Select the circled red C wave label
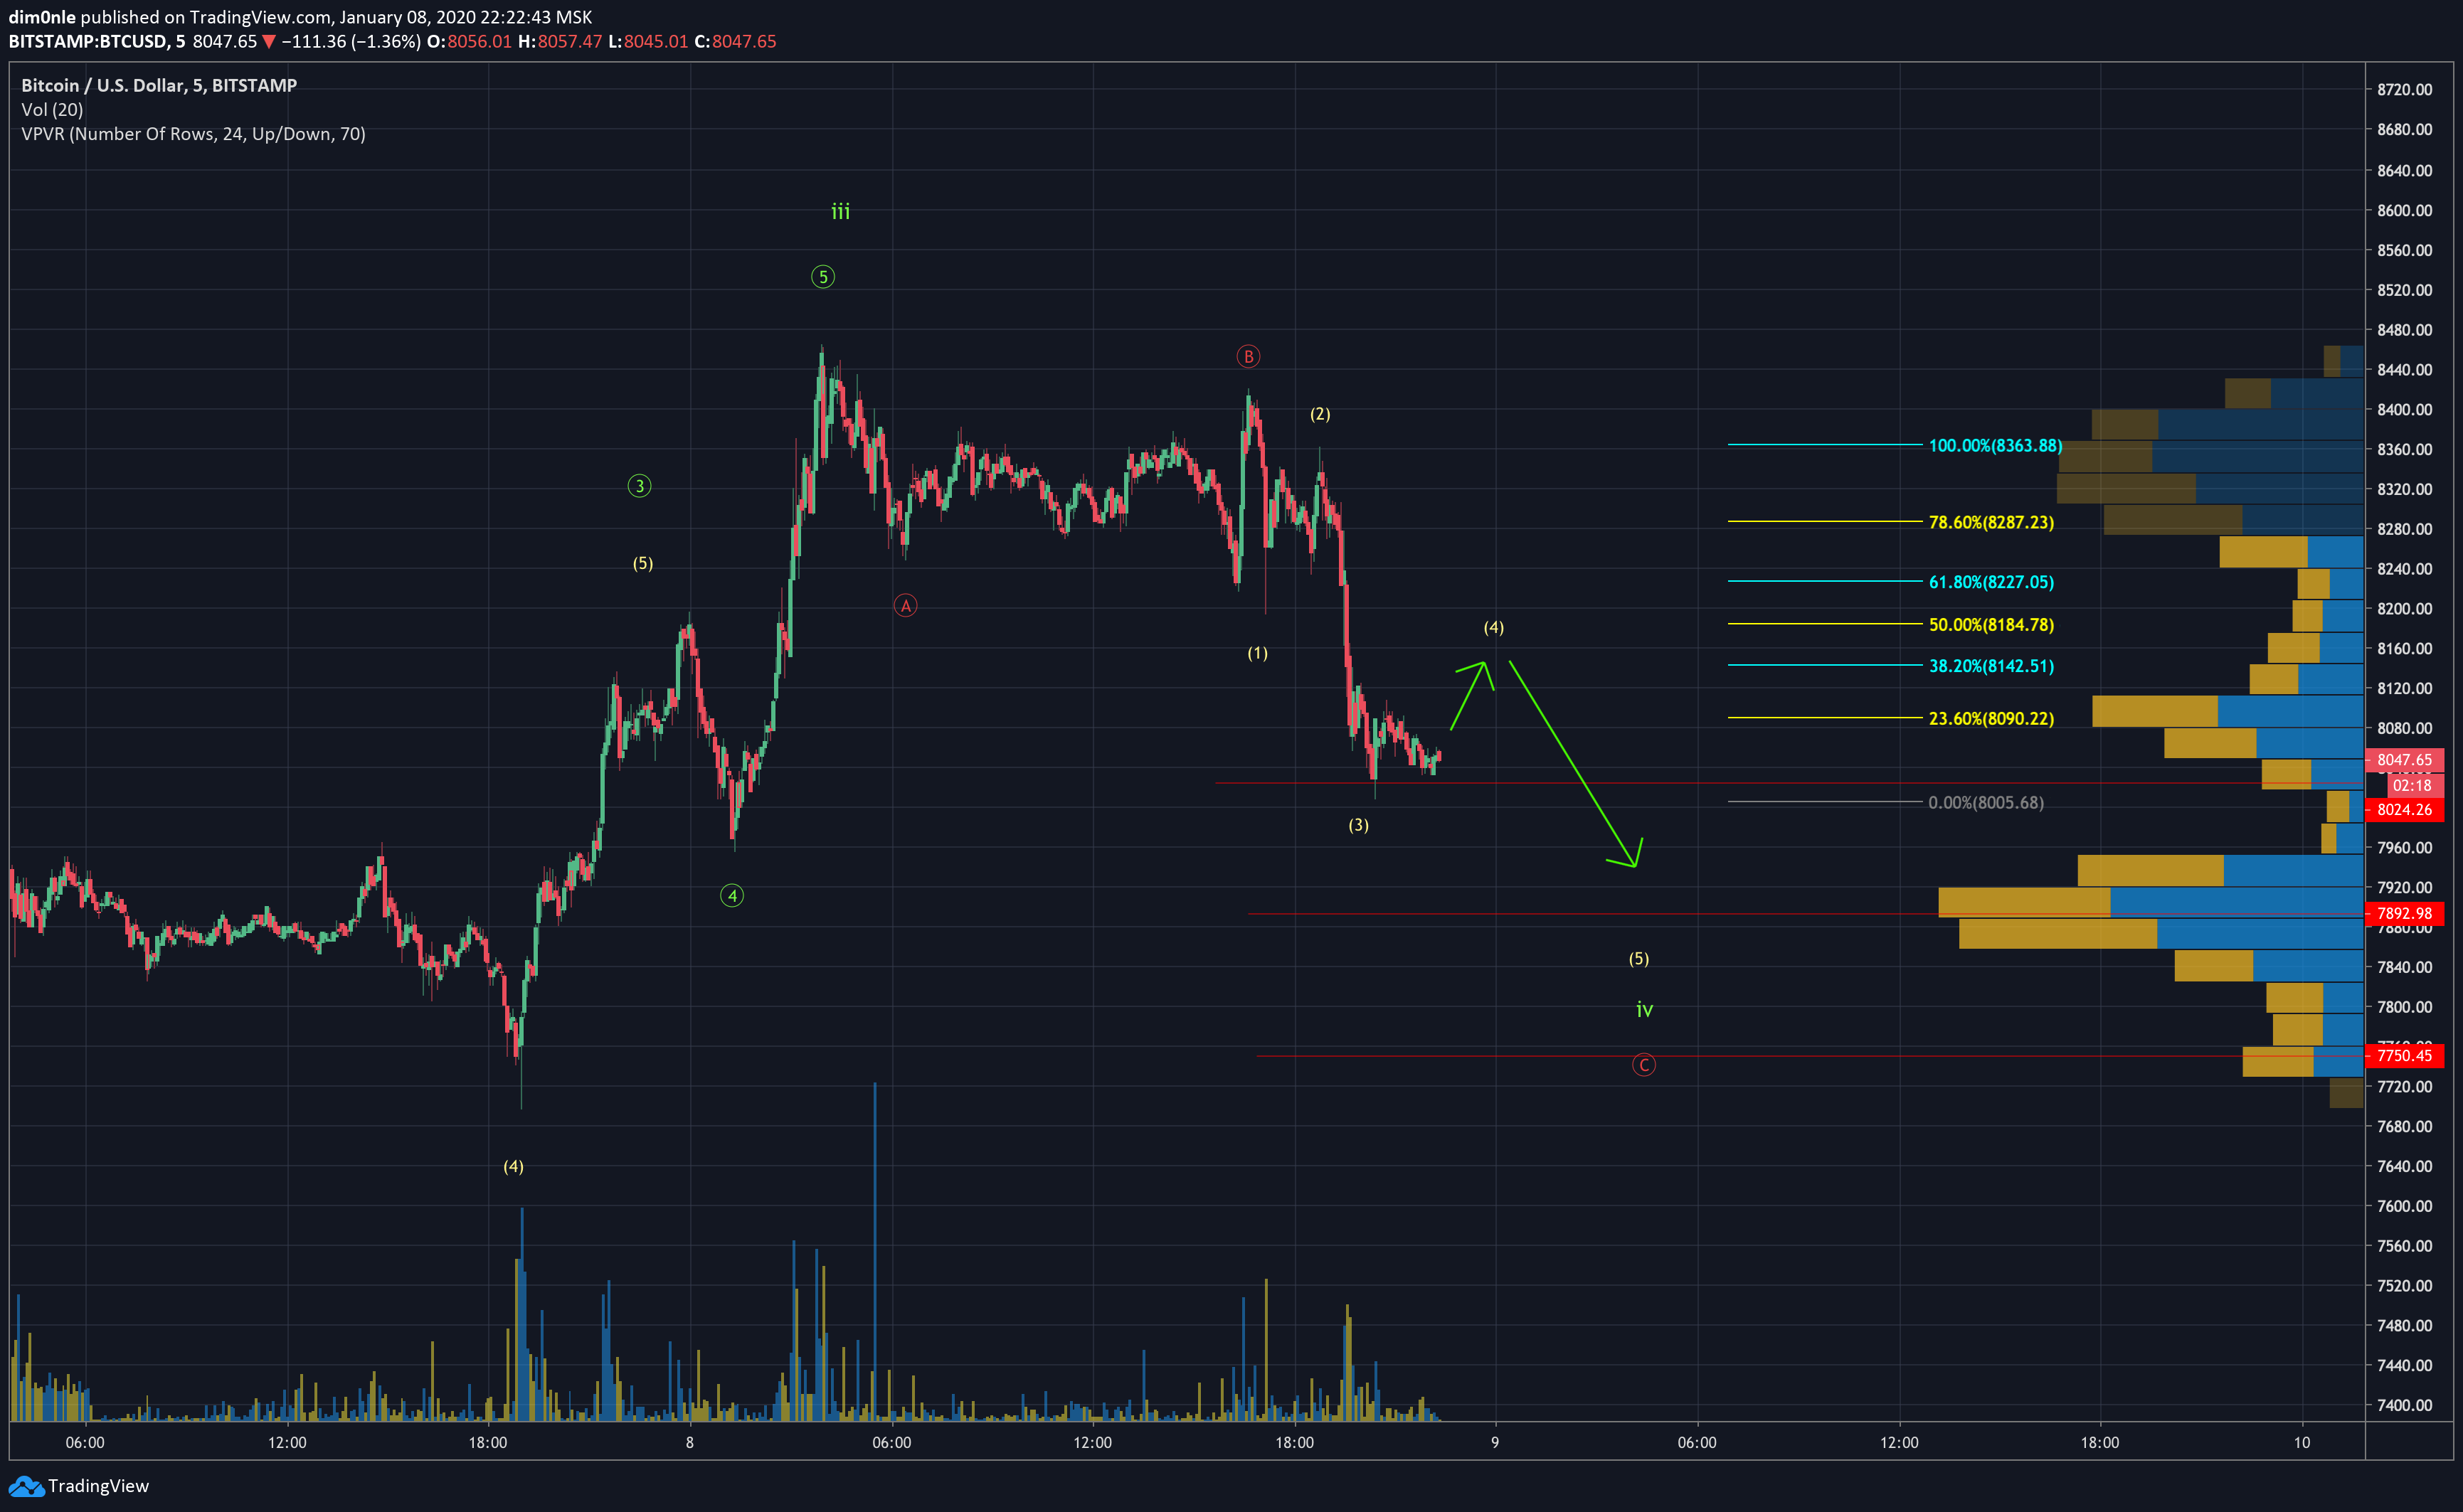Viewport: 2463px width, 1512px height. [x=1643, y=1065]
